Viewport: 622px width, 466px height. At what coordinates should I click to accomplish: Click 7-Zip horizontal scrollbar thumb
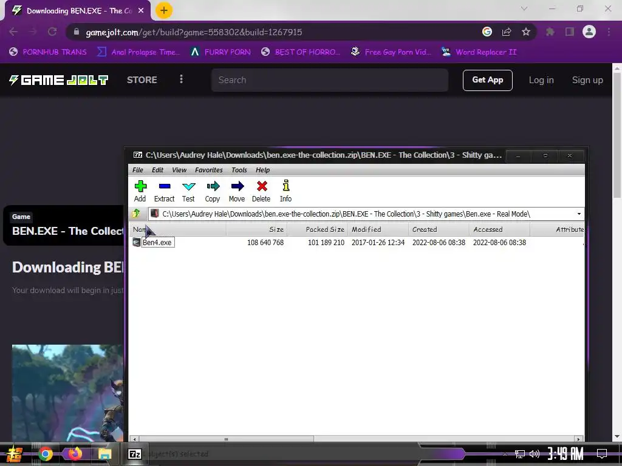click(226, 439)
